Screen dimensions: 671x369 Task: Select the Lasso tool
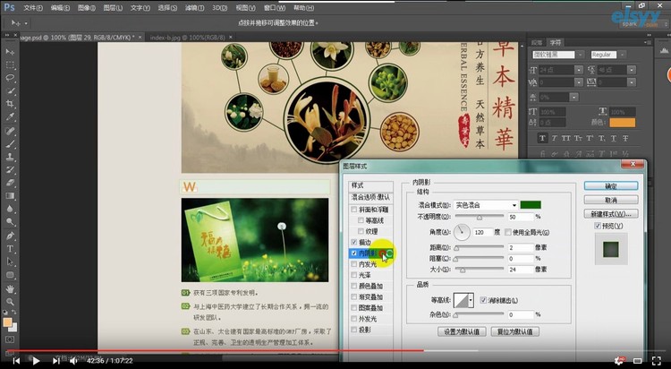pos(10,78)
